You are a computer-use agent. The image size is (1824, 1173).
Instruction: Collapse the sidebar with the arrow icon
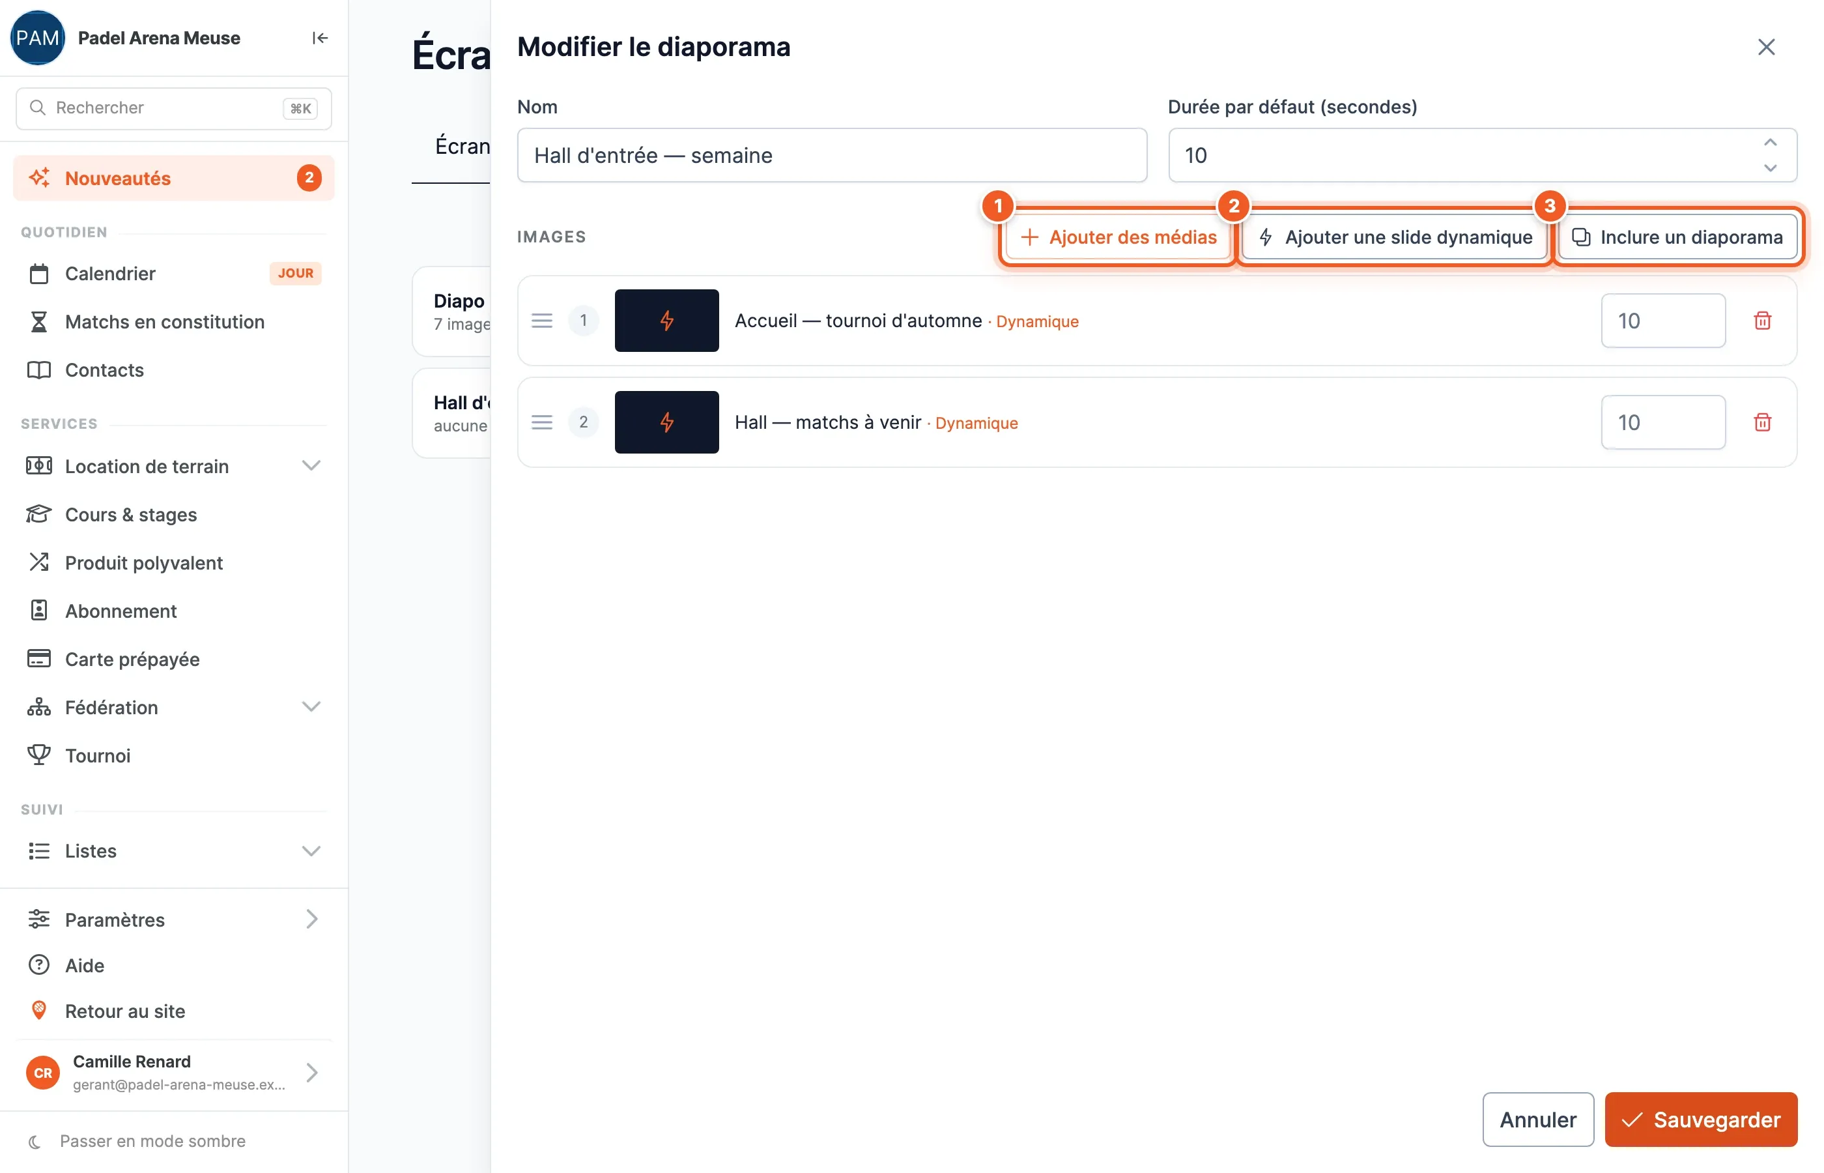[320, 38]
